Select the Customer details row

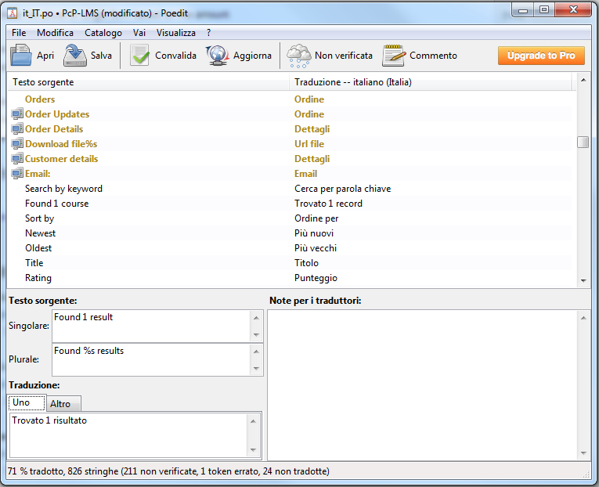tap(291, 159)
